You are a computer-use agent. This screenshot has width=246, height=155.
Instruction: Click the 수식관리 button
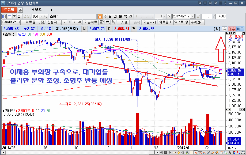(197, 22)
